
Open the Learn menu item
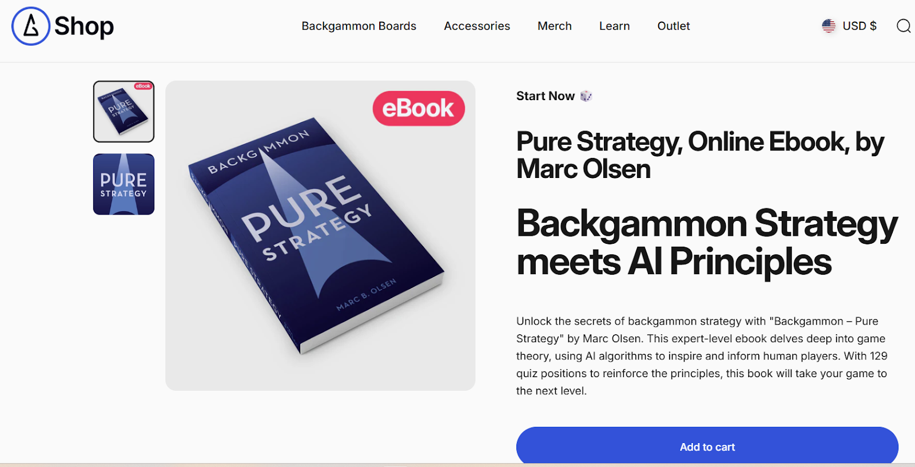(x=615, y=26)
